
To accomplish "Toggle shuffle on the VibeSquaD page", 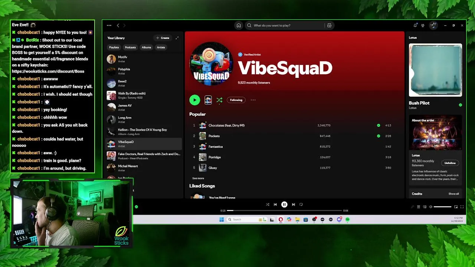I will 219,100.
